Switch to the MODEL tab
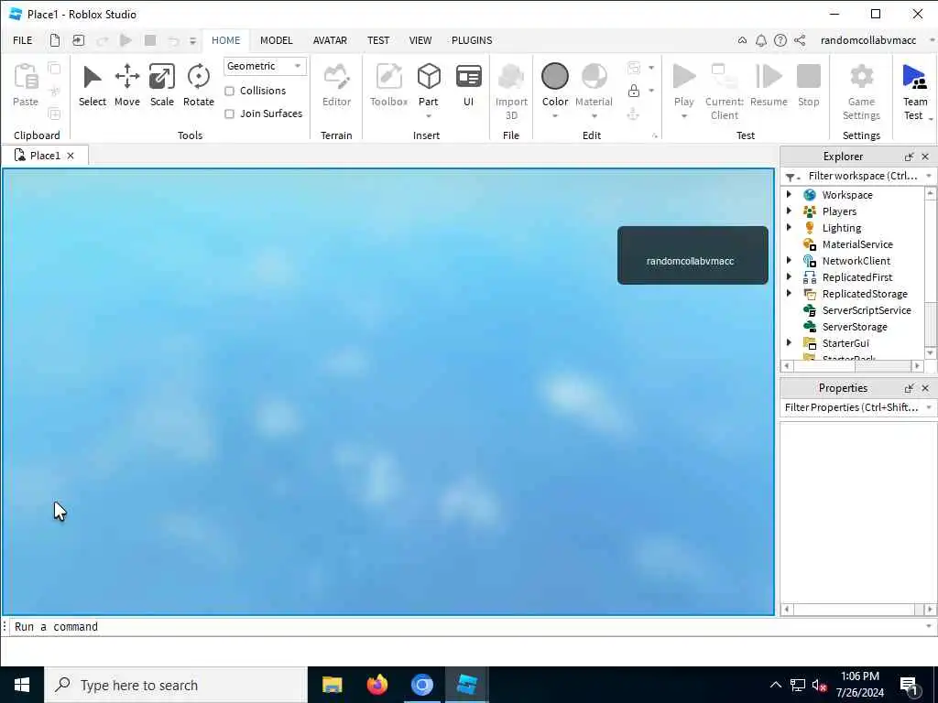Screen dimensions: 938x703 277,40
